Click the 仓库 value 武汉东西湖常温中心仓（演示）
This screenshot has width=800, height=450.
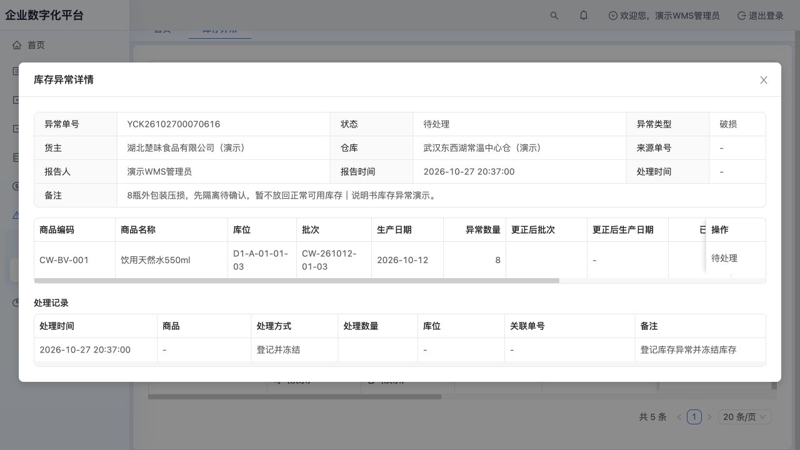click(x=484, y=148)
